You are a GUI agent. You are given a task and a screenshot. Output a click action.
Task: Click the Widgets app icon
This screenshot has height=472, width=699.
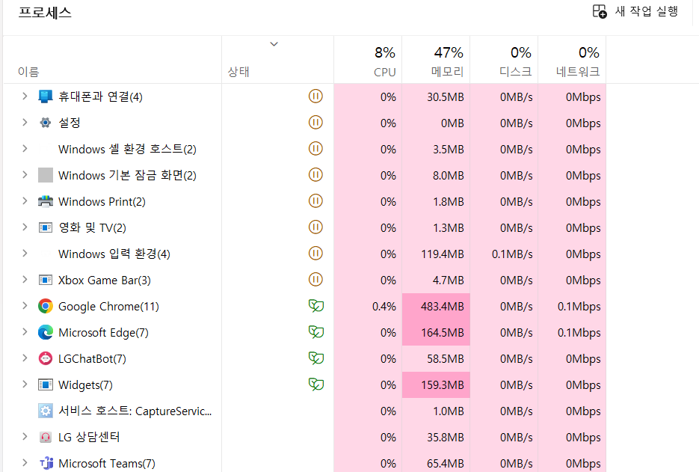(46, 384)
